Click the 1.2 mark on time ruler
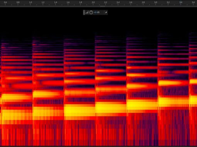Image resolution: width=197 pixels, height=147 pixels. (43, 2)
